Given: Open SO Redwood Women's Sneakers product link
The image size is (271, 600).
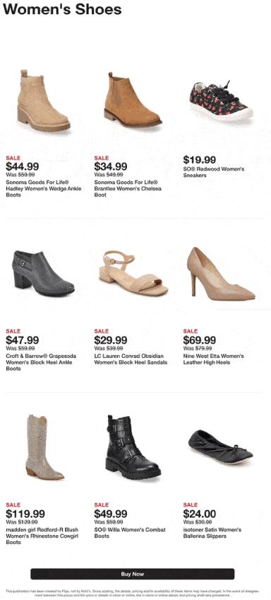Looking at the screenshot, I should pos(214,172).
